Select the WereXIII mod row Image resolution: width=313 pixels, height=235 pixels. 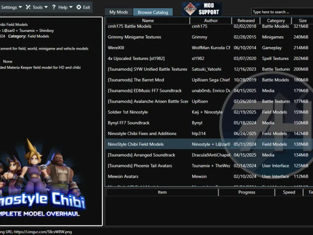point(209,48)
